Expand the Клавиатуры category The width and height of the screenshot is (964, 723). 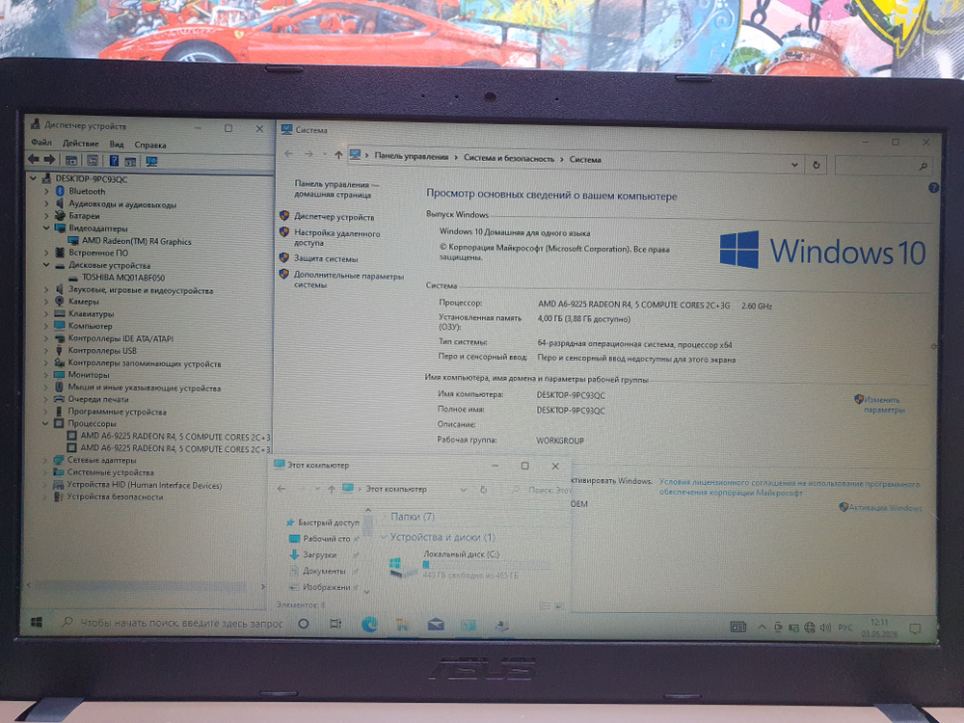(x=46, y=313)
